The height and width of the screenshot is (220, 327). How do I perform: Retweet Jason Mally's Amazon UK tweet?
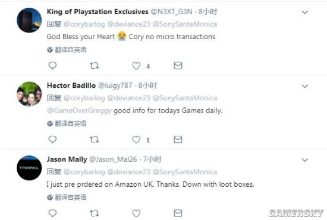pyautogui.click(x=95, y=213)
